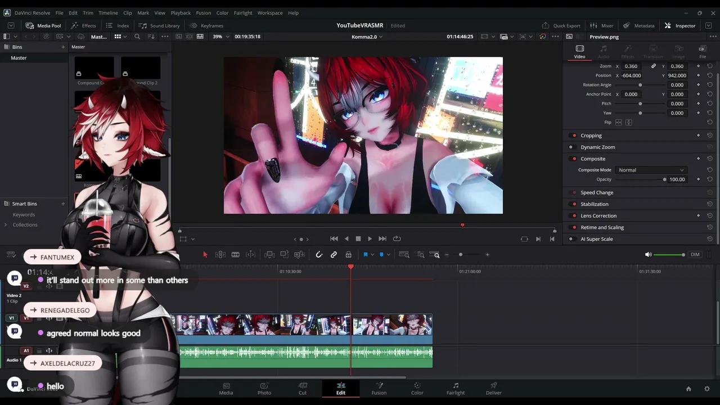Toggle clip linking chain icon
This screenshot has height=405, width=720.
pyautogui.click(x=334, y=255)
